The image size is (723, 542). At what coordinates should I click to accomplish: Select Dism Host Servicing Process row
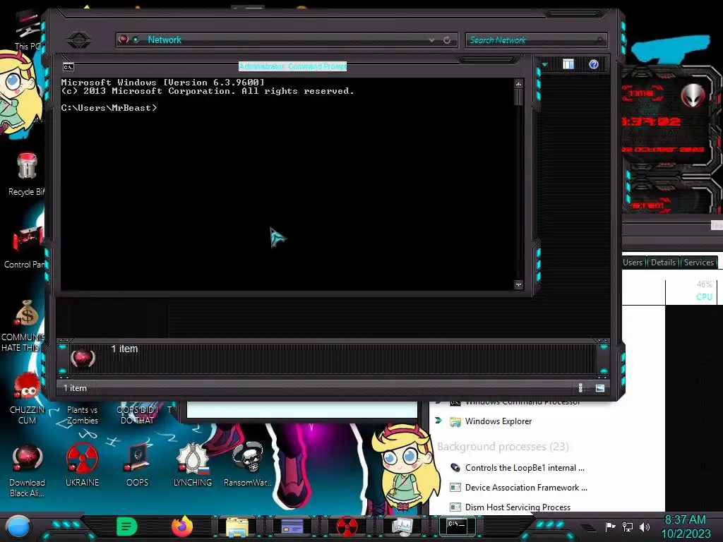coord(518,507)
